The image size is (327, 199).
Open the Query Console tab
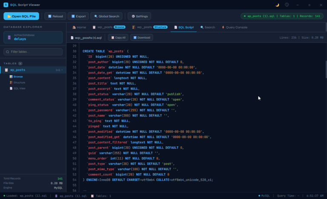click(235, 27)
